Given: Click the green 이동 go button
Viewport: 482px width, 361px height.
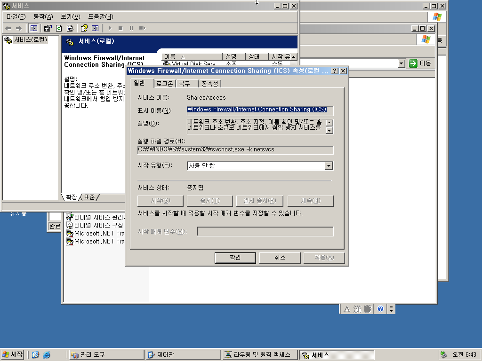Looking at the screenshot, I should [x=420, y=63].
